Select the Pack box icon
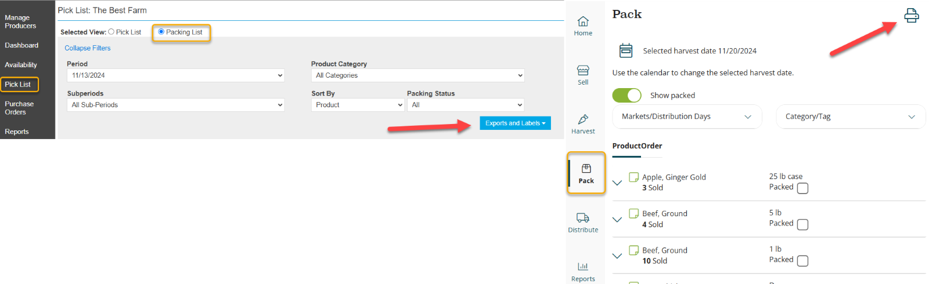Image resolution: width=929 pixels, height=284 pixels. tap(586, 169)
